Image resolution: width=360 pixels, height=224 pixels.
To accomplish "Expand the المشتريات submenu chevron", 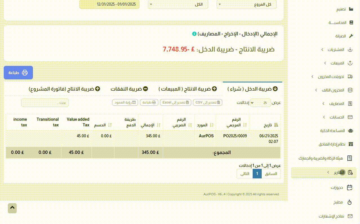I will 322,50.
